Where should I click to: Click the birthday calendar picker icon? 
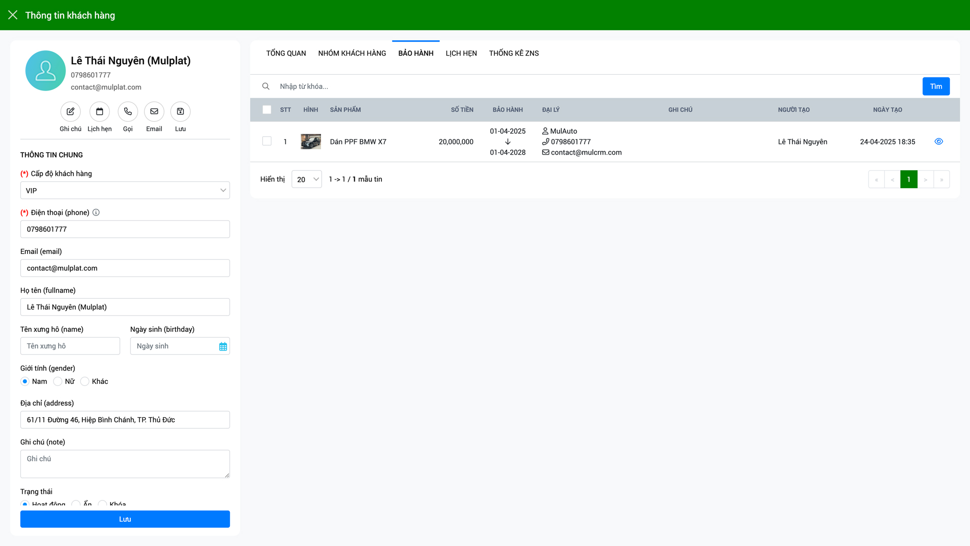(x=223, y=346)
